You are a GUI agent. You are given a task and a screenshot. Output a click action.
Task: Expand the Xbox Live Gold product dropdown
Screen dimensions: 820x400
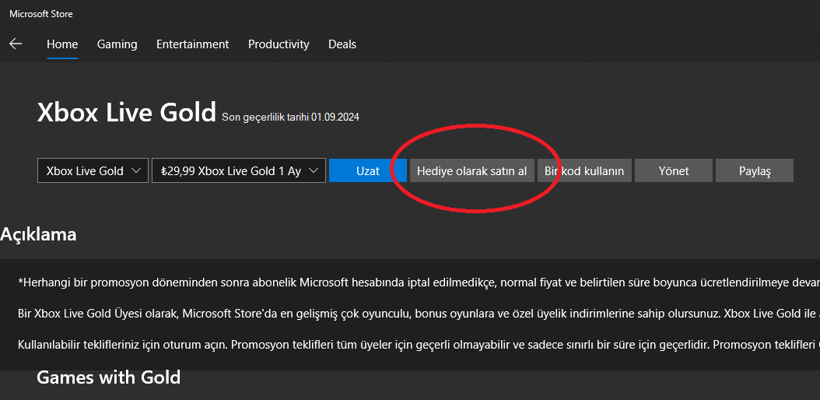coord(93,170)
